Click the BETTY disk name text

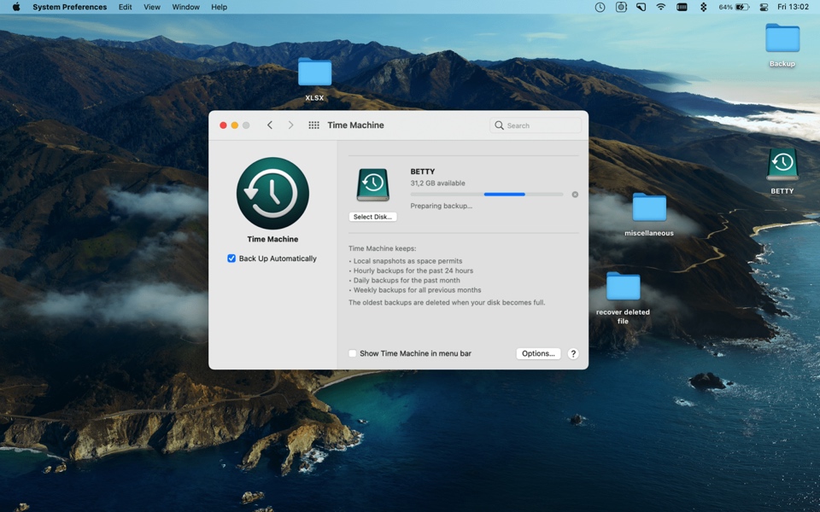click(x=423, y=172)
